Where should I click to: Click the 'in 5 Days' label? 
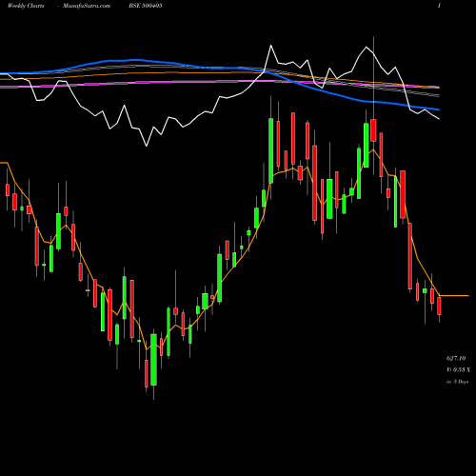(x=457, y=382)
